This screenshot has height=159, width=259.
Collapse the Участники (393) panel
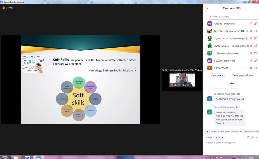[x=208, y=8]
